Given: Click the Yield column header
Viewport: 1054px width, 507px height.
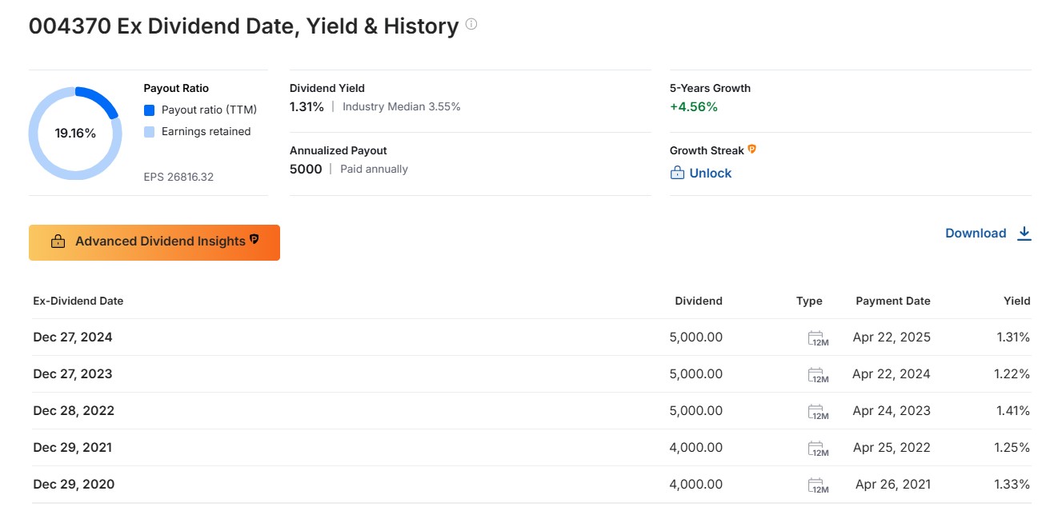Looking at the screenshot, I should pos(1017,301).
